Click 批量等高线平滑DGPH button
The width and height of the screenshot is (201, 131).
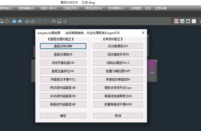[118, 104]
